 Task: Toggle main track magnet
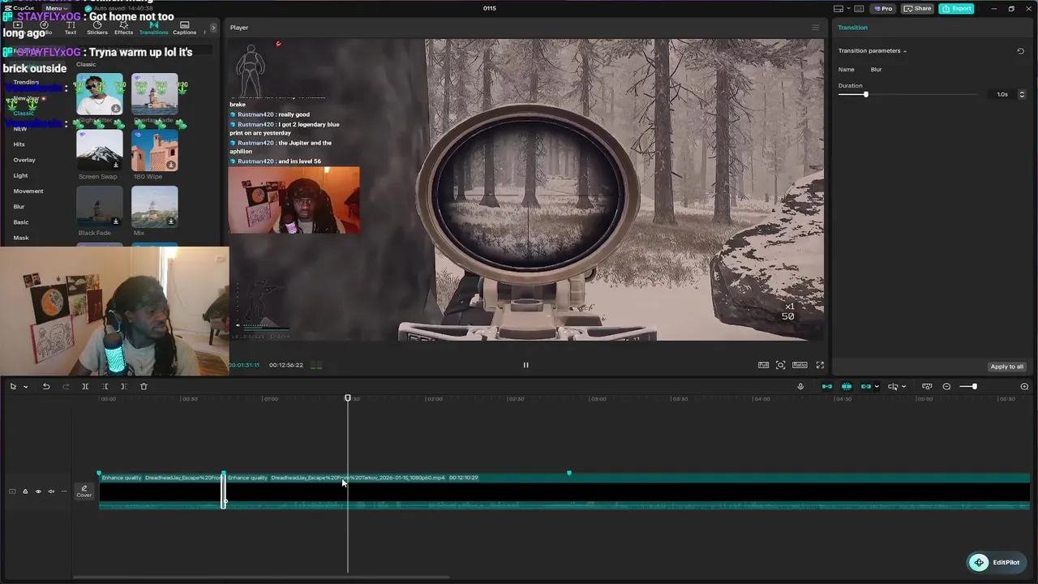pyautogui.click(x=827, y=387)
